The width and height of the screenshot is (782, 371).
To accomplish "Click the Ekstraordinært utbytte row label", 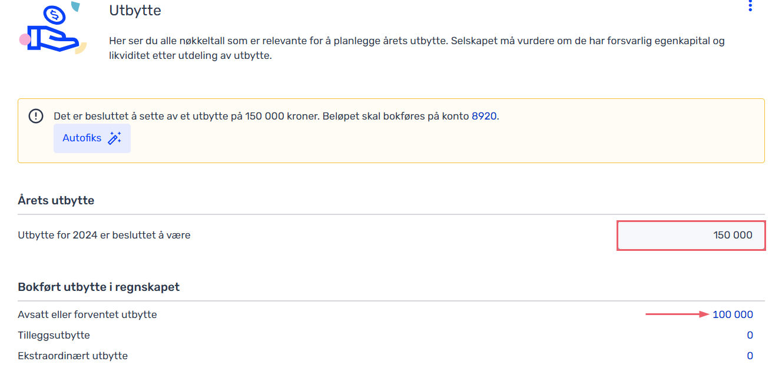I will click(72, 356).
